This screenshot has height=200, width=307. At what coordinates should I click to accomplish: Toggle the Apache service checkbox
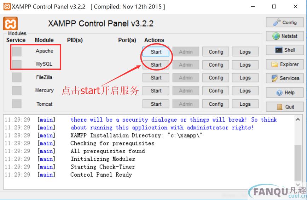click(x=17, y=52)
